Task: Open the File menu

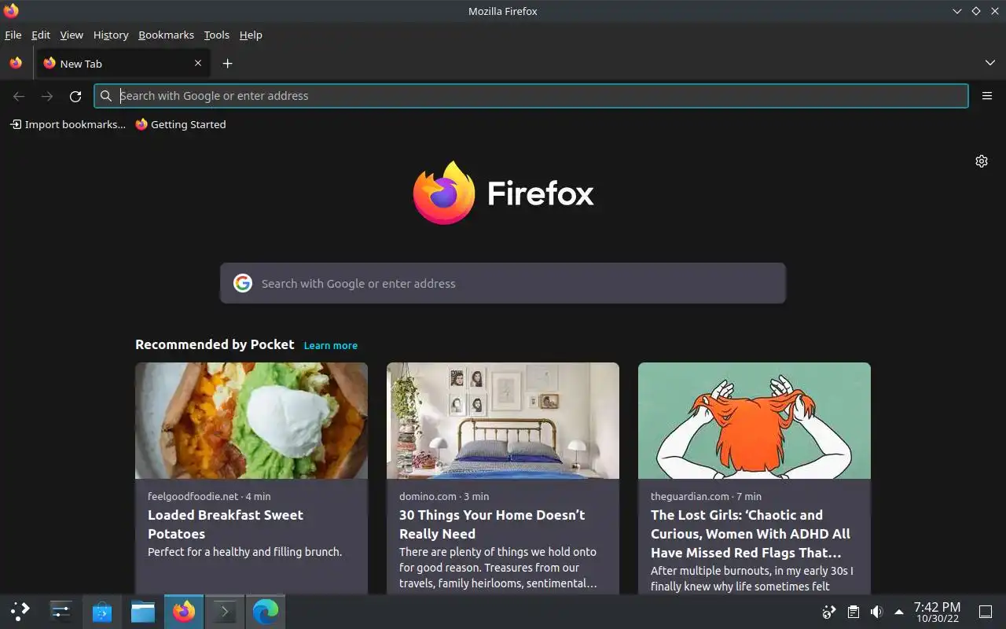Action: (13, 35)
